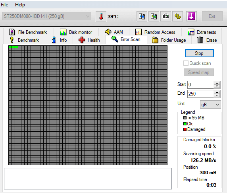Open the Unit gB dropdown
This screenshot has width=227, height=193.
(210, 105)
